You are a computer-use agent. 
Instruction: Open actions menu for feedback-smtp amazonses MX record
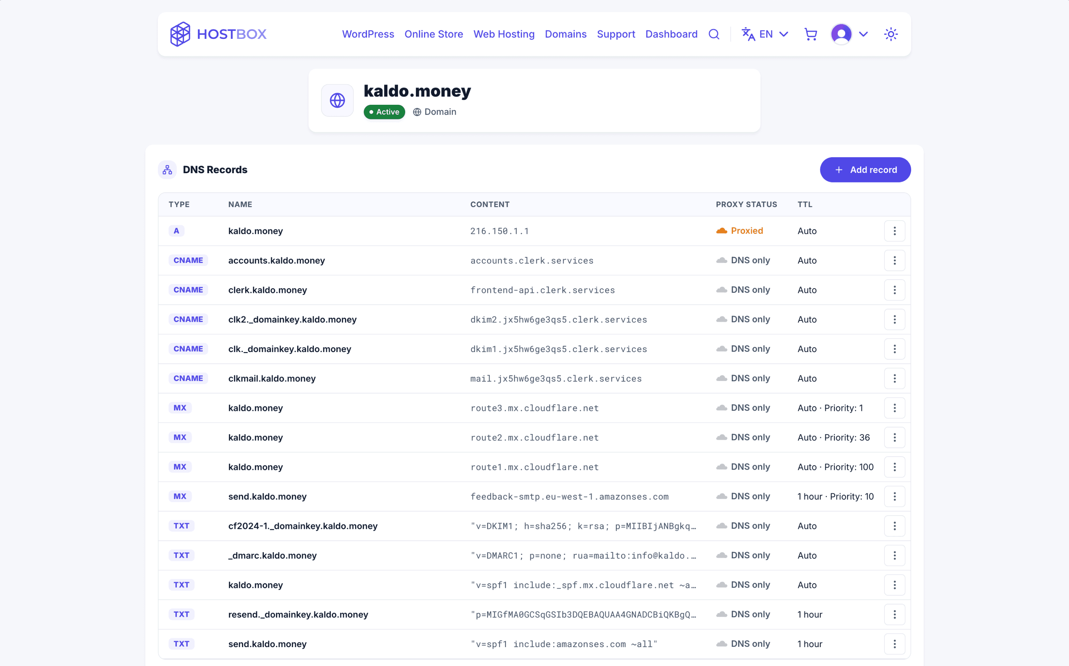tap(895, 496)
